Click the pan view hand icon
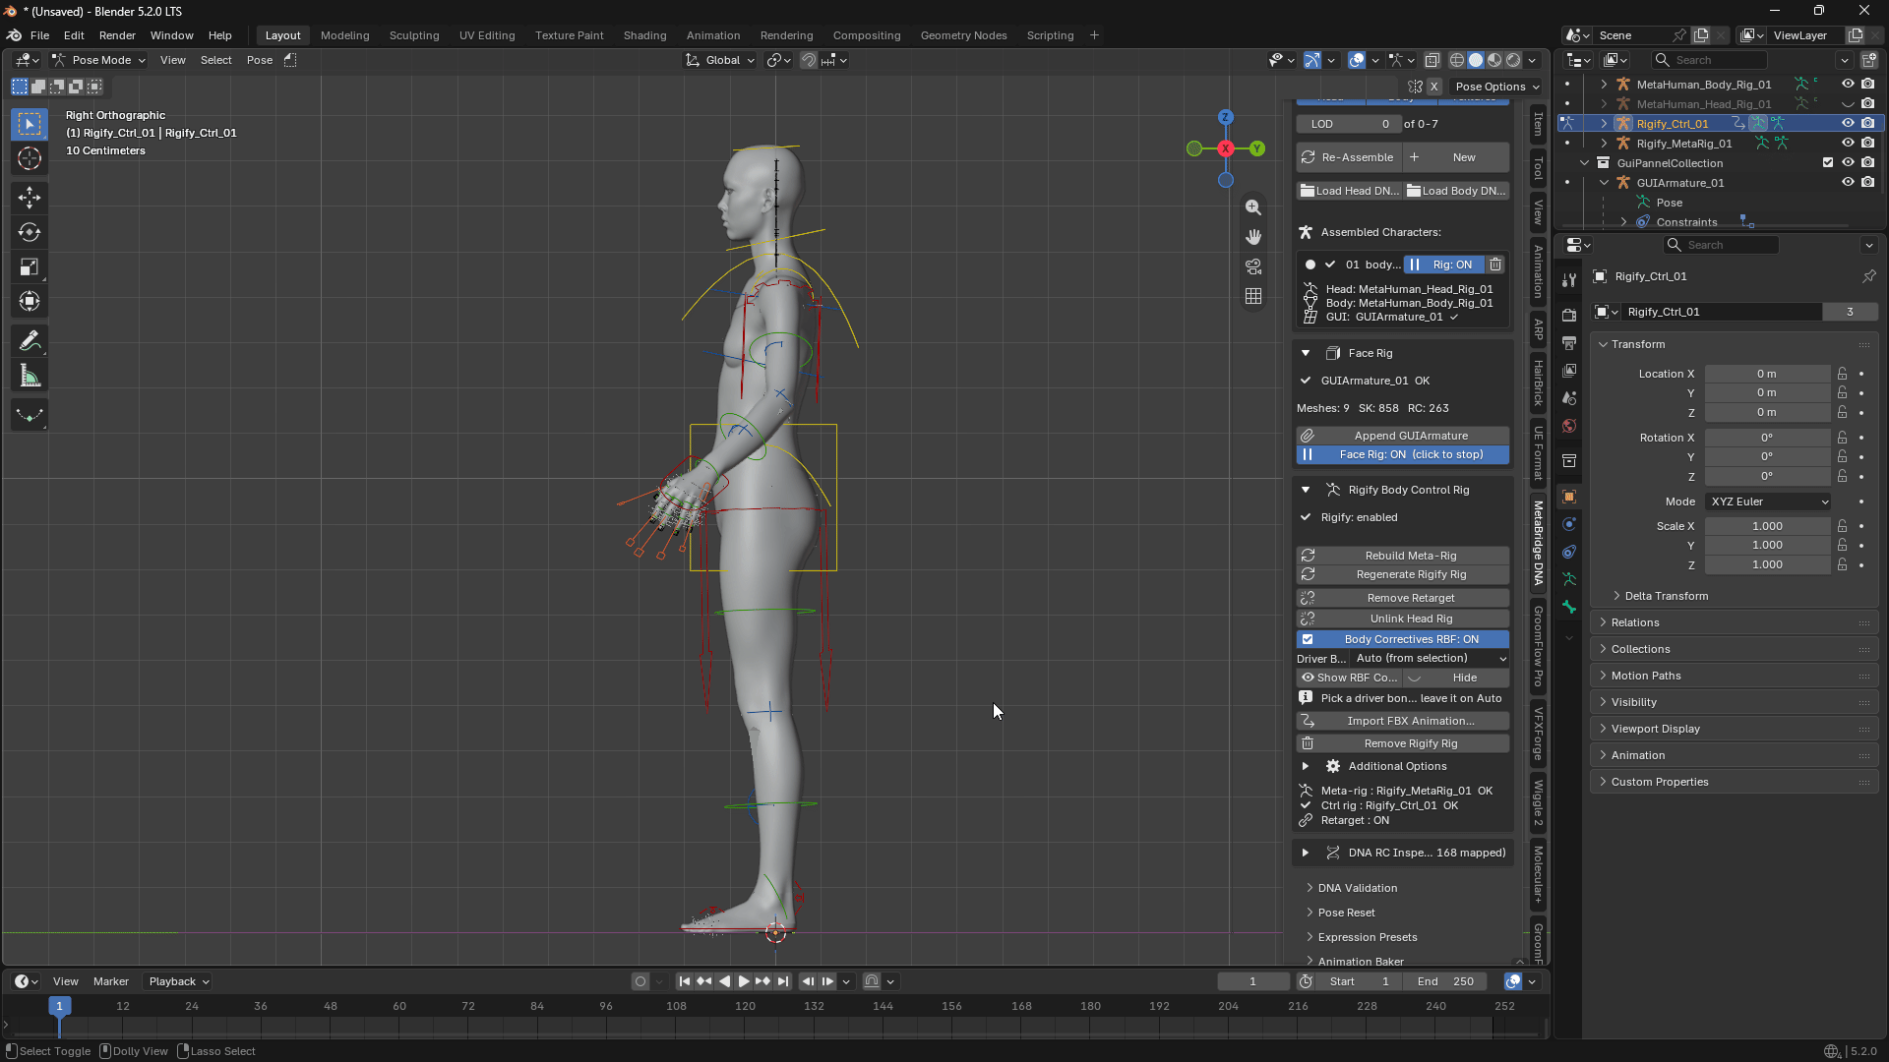This screenshot has height=1062, width=1889. pos(1253,237)
